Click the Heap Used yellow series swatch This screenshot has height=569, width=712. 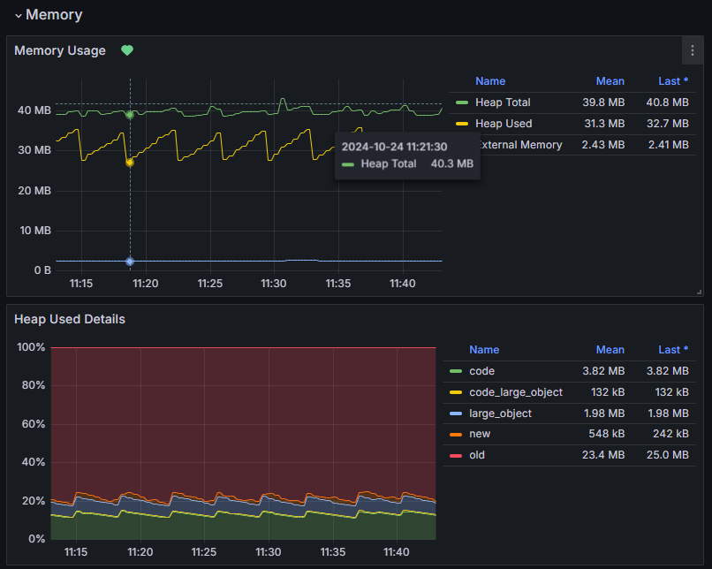pos(462,124)
